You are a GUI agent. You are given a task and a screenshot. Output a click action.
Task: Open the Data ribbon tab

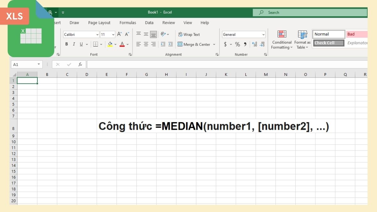point(149,23)
